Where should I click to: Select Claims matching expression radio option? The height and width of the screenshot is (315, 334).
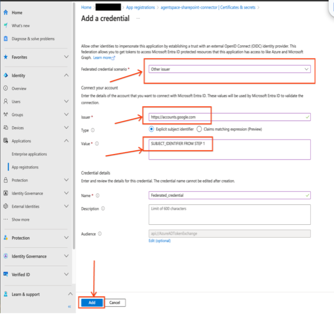coord(199,129)
